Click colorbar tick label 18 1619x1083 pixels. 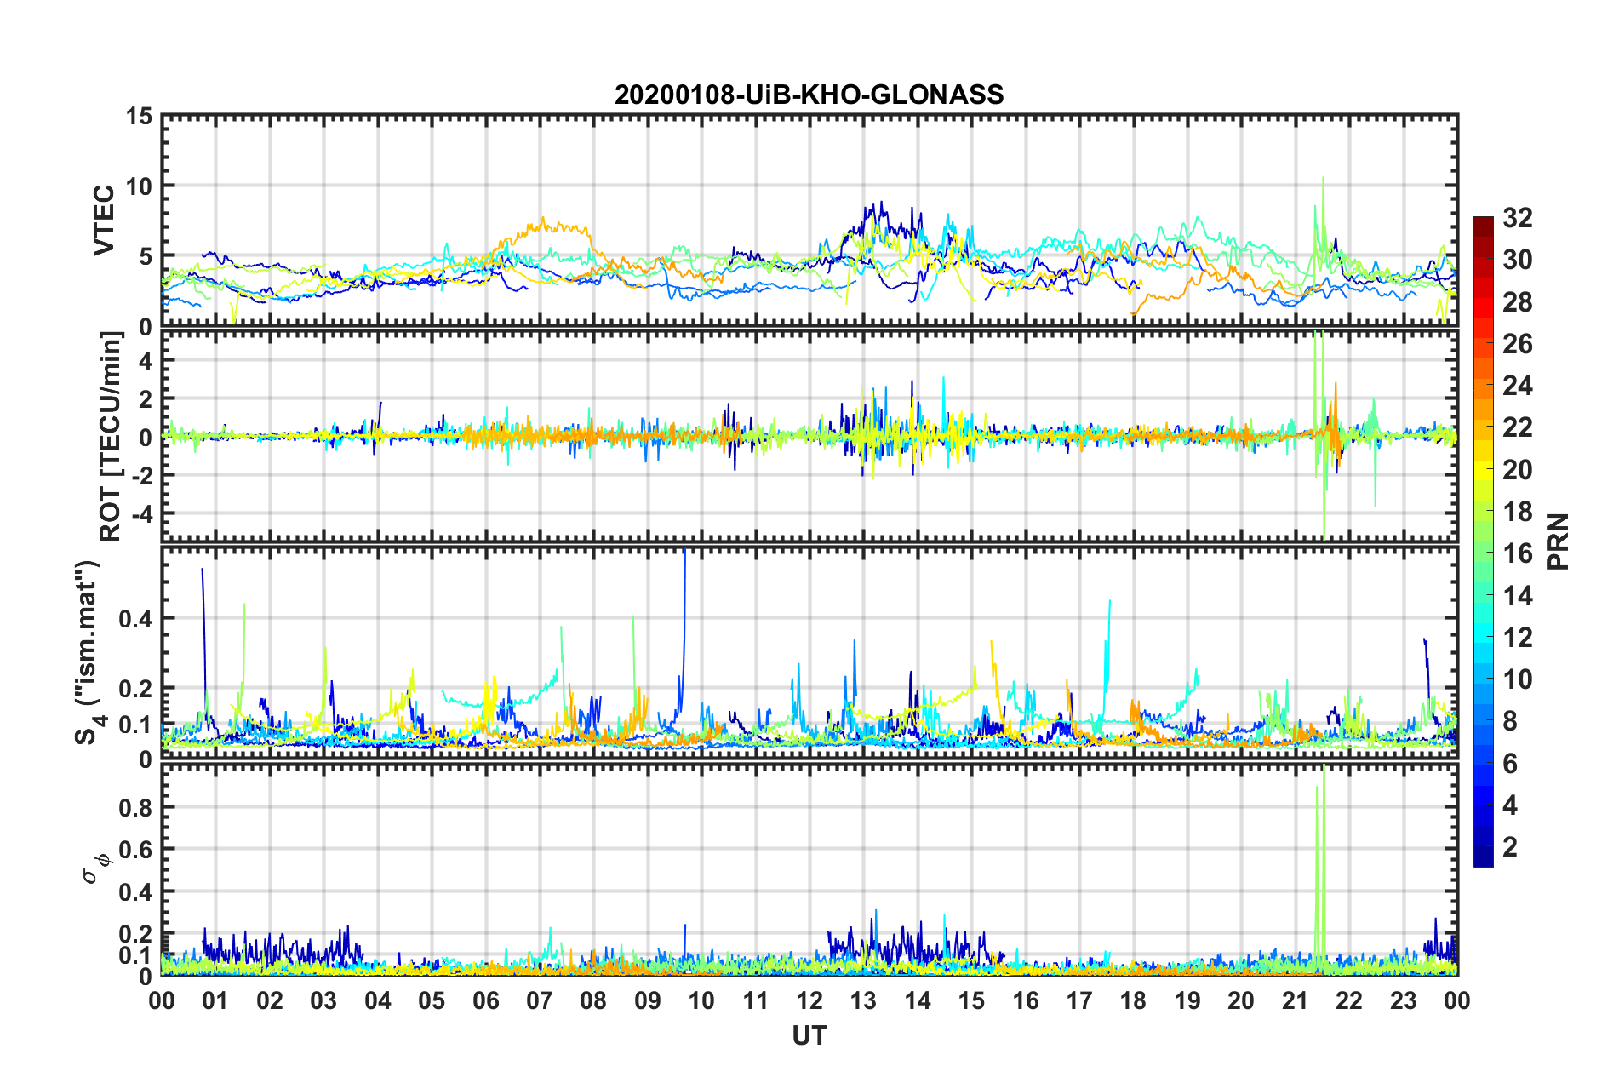pyautogui.click(x=1517, y=512)
